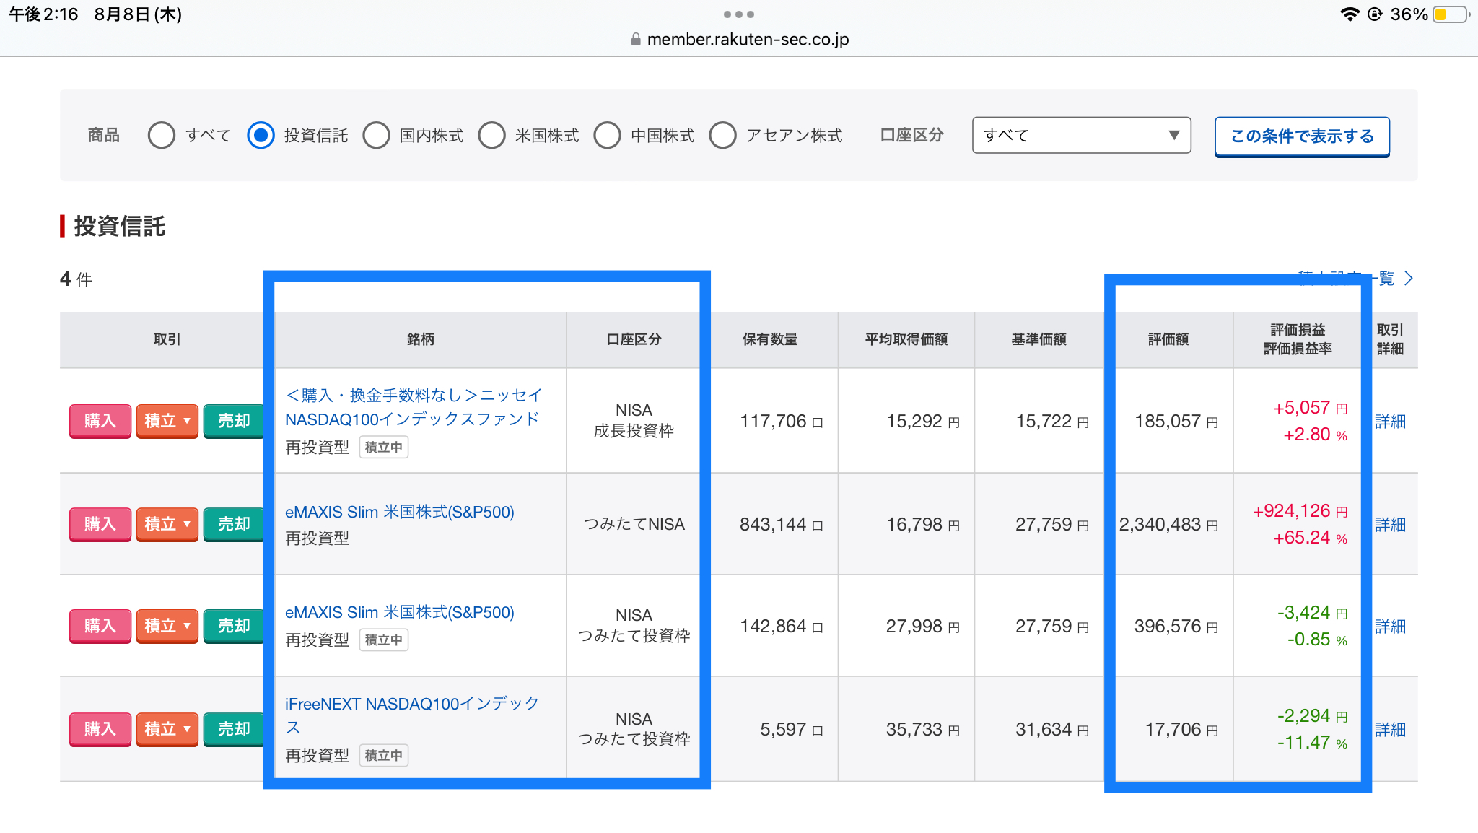Tap the Wi-Fi status icon
This screenshot has height=833, width=1478.
[1350, 14]
